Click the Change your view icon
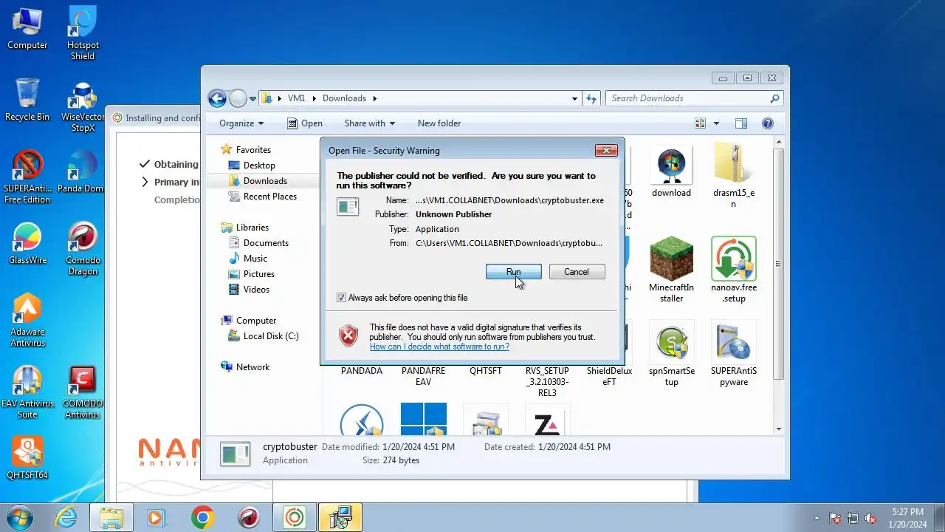Viewport: 945px width, 532px height. coord(701,123)
